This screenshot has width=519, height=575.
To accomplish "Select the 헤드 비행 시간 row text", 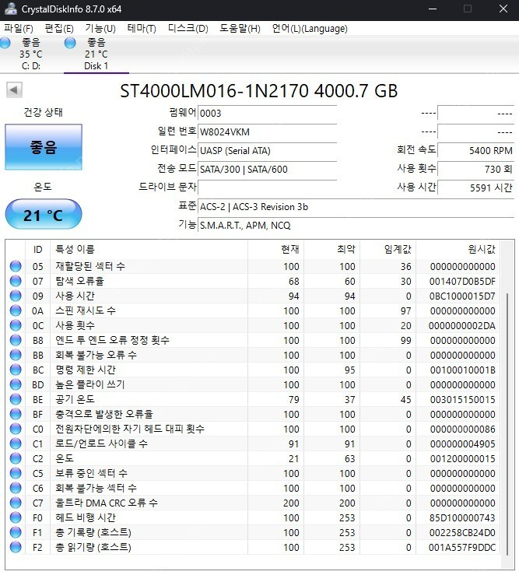I will pyautogui.click(x=86, y=517).
